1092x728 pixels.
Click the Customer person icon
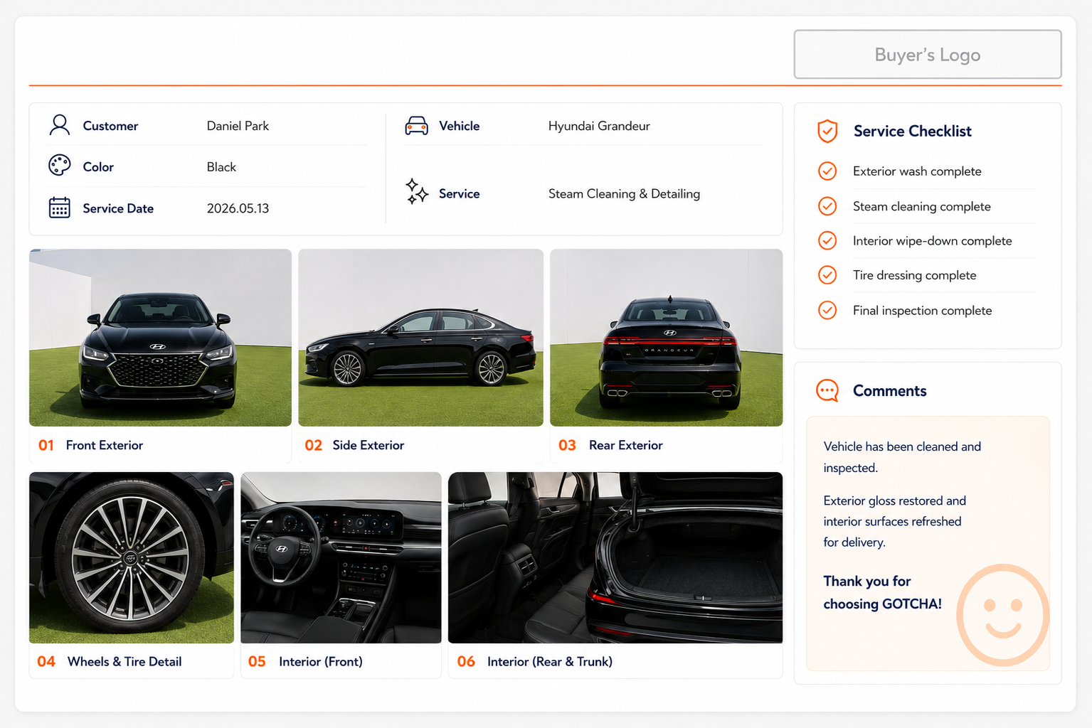pyautogui.click(x=60, y=125)
